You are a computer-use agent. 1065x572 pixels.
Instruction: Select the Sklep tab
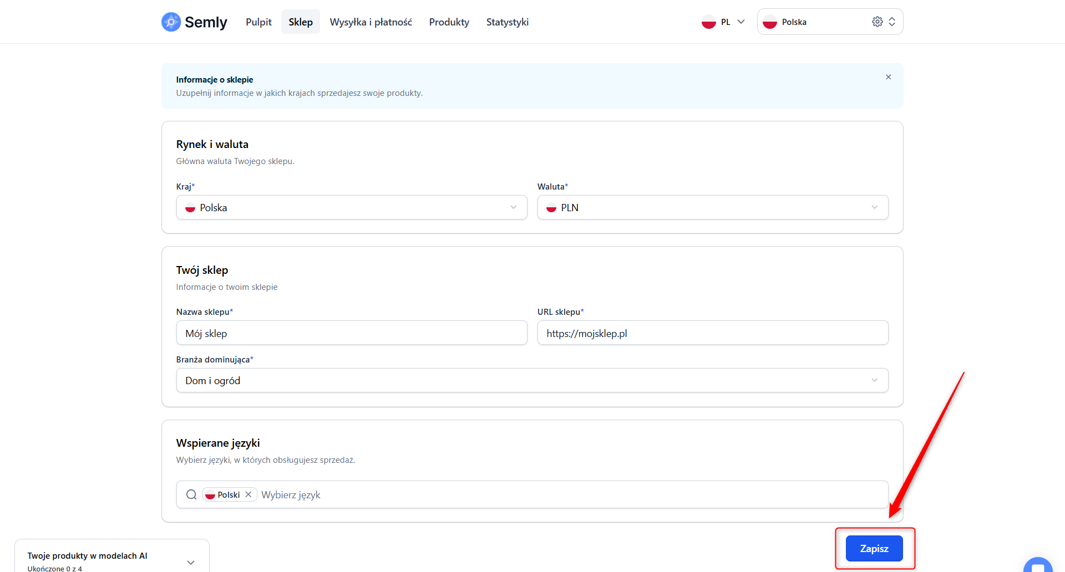pyautogui.click(x=301, y=22)
